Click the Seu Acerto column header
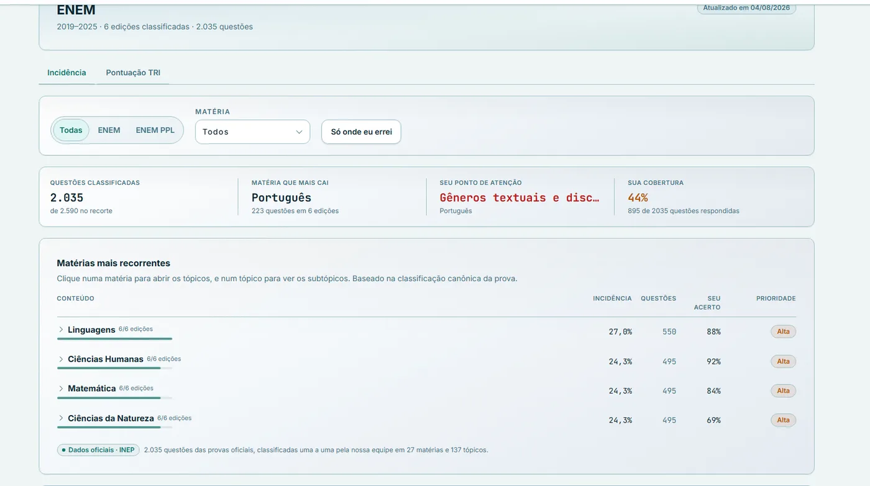The width and height of the screenshot is (870, 486). tap(707, 303)
